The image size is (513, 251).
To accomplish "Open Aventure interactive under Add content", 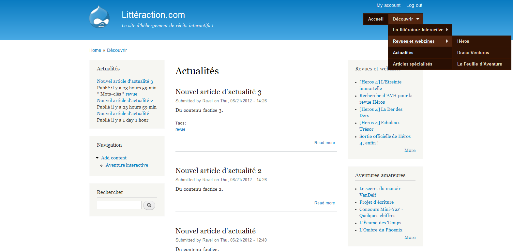I will 127,165.
